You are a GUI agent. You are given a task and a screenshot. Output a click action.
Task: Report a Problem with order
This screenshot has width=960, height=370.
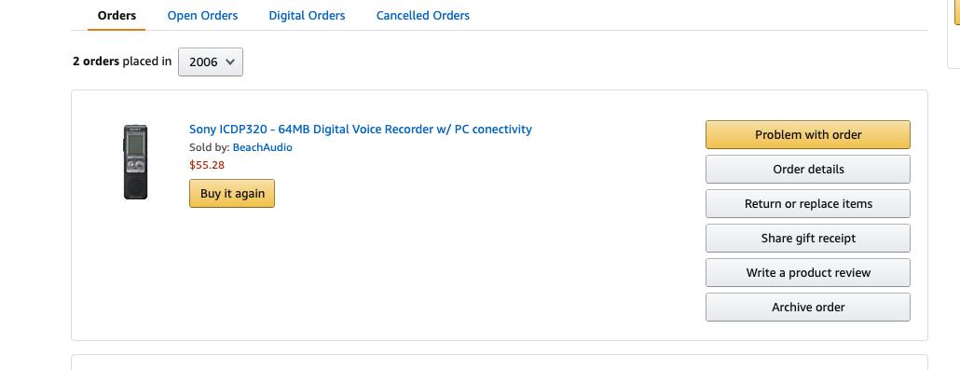(808, 135)
